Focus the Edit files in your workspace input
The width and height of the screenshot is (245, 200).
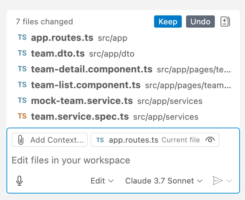(x=123, y=160)
